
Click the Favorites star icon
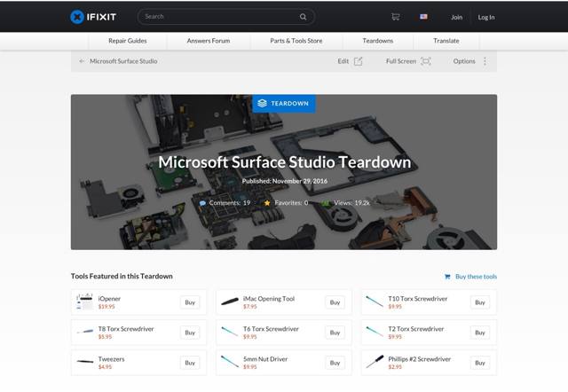[x=267, y=203]
